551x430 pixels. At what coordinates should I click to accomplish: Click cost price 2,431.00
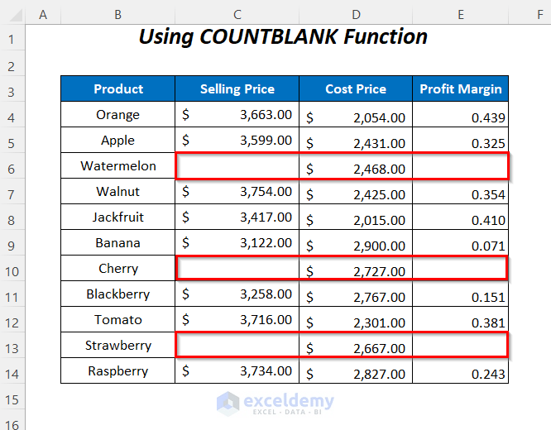(x=356, y=141)
